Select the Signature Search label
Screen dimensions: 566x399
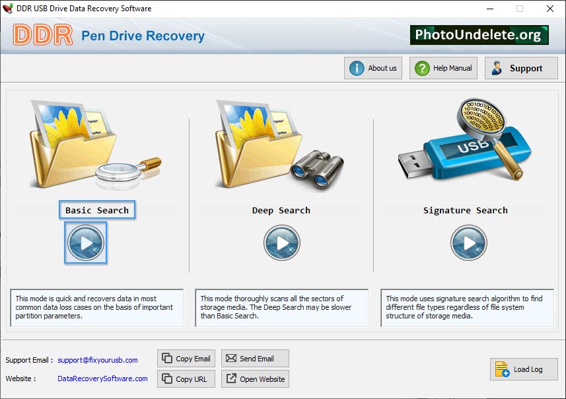pyautogui.click(x=466, y=211)
